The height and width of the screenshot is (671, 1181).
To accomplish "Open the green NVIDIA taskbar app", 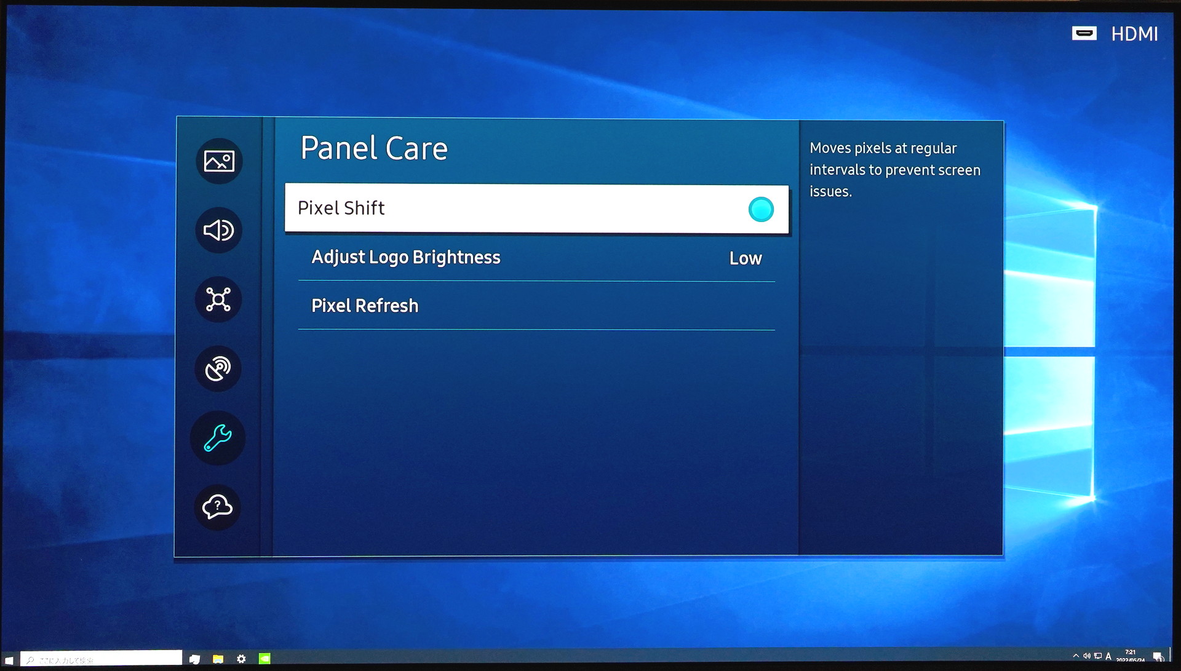I will click(264, 659).
